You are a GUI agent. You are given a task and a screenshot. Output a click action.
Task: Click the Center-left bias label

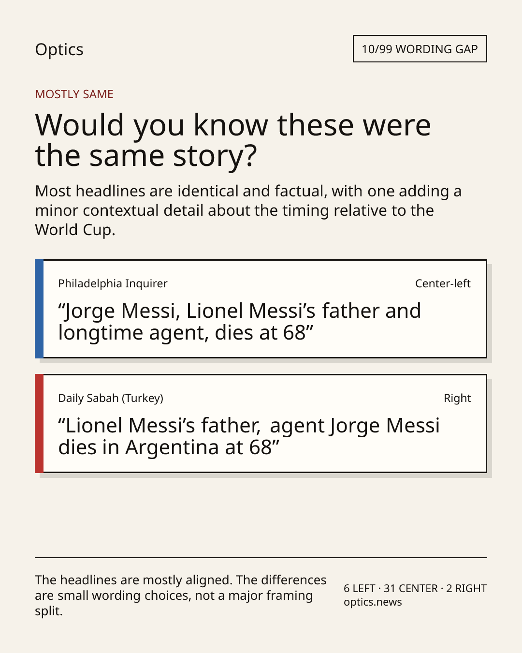pyautogui.click(x=443, y=283)
